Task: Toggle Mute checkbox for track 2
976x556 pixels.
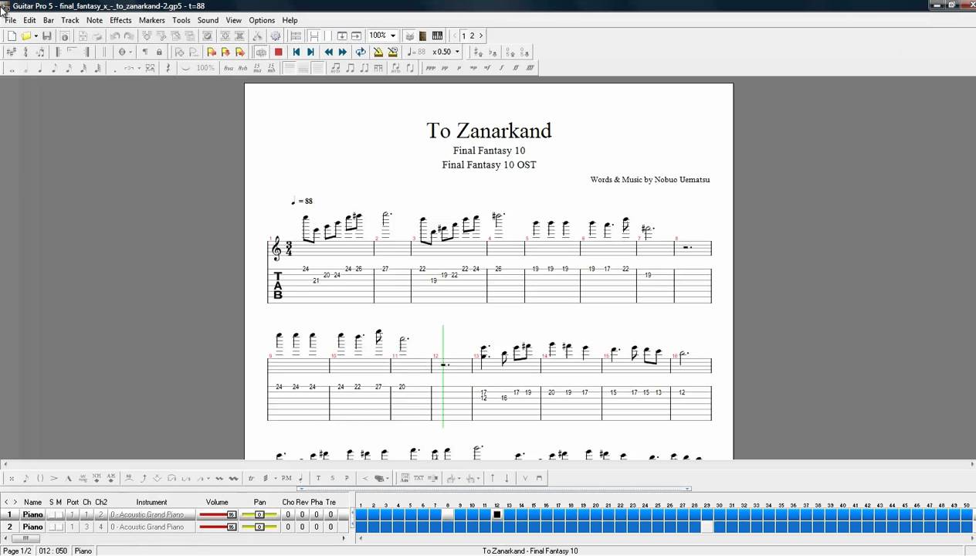Action: pos(59,527)
